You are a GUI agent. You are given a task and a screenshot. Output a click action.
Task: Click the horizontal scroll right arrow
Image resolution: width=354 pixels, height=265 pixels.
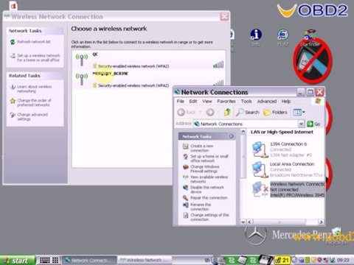point(321,222)
